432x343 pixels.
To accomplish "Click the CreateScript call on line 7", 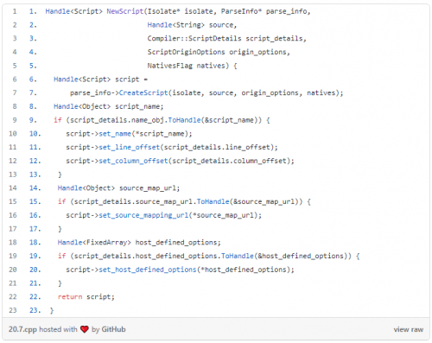I will pos(143,93).
